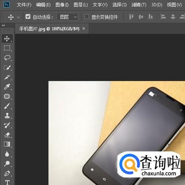Expand the Move tool preset picker arrow

coord(18,17)
